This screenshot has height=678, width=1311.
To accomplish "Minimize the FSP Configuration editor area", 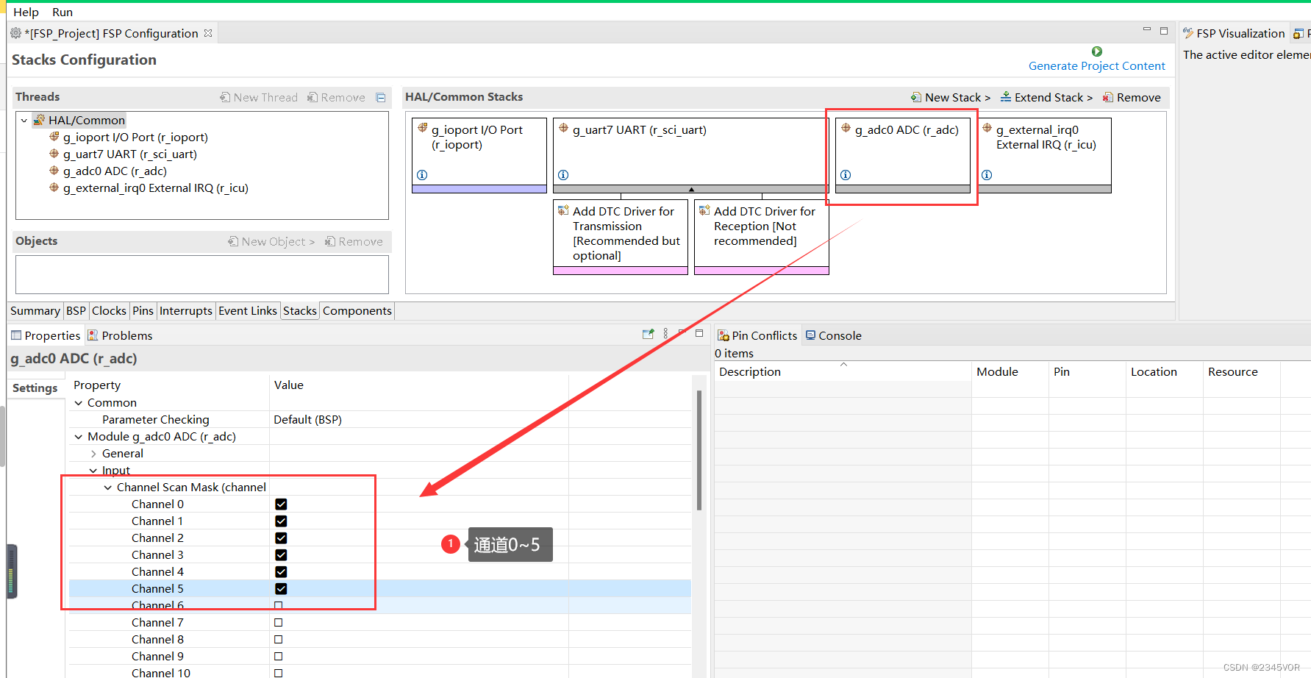I will pos(1146,30).
